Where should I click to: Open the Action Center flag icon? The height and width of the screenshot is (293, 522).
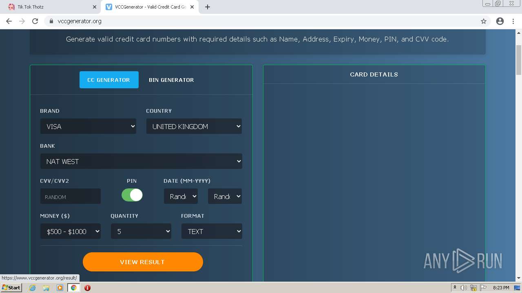pos(483,288)
